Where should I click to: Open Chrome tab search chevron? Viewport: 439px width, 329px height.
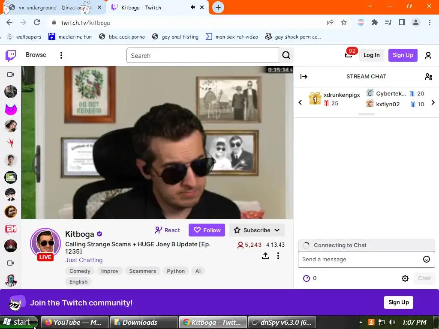click(370, 6)
